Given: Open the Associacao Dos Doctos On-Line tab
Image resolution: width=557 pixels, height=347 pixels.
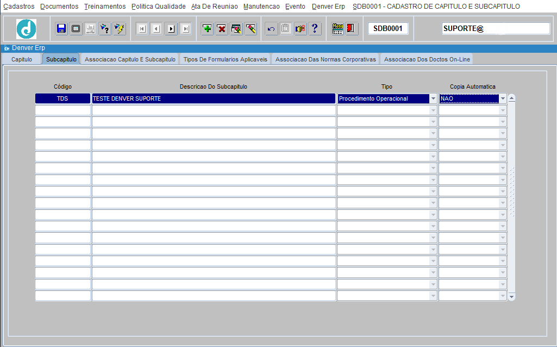Looking at the screenshot, I should click(427, 59).
